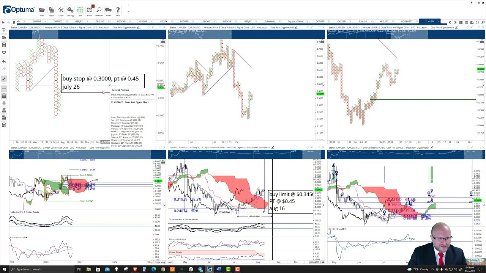Viewport: 486px width, 273px height.
Task: Switch to the DOGEUSDT tab
Action: point(407,22)
